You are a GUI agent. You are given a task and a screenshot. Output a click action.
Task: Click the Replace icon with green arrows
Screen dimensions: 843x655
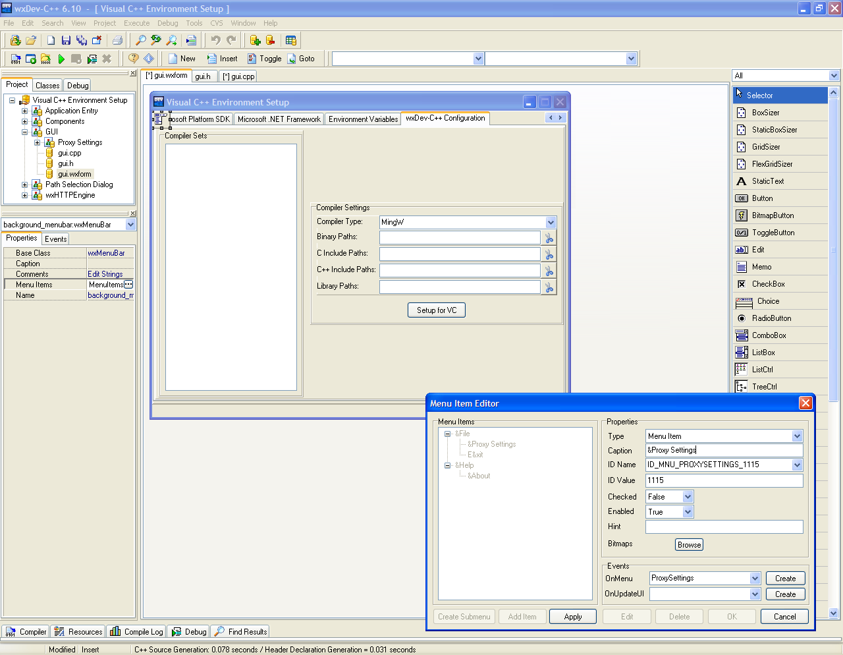pyautogui.click(x=156, y=40)
